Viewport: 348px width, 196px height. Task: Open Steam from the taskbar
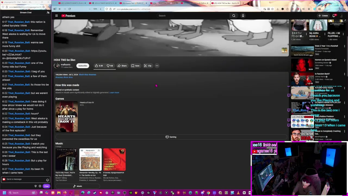[x=95, y=193]
